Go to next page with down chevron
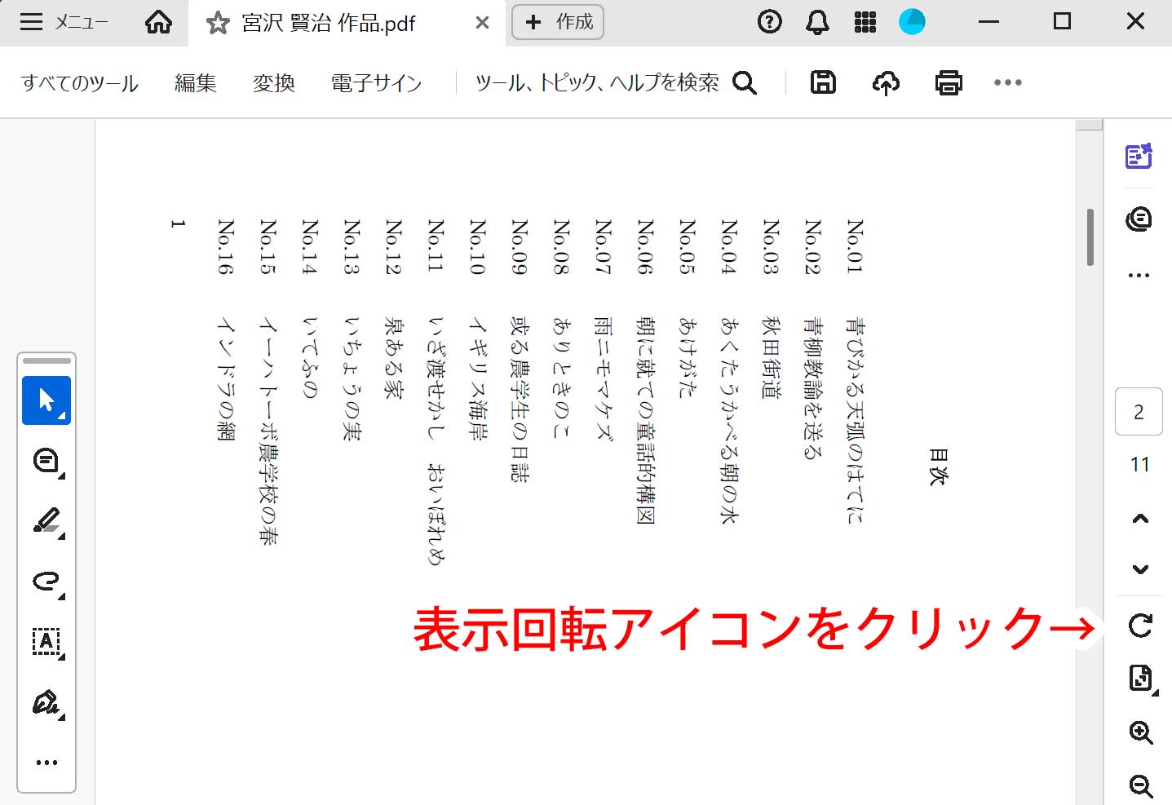The image size is (1172, 805). pyautogui.click(x=1140, y=569)
